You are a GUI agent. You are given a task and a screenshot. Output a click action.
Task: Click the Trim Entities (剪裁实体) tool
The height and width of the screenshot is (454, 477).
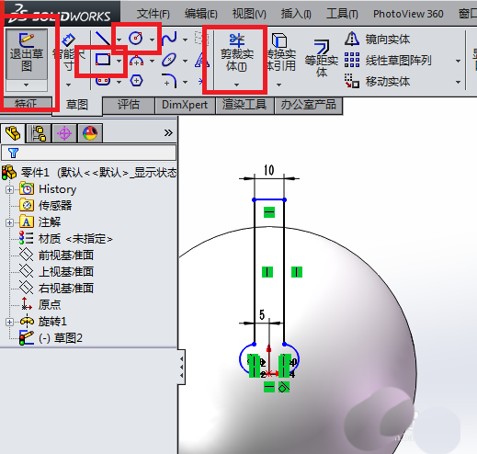coord(237,52)
